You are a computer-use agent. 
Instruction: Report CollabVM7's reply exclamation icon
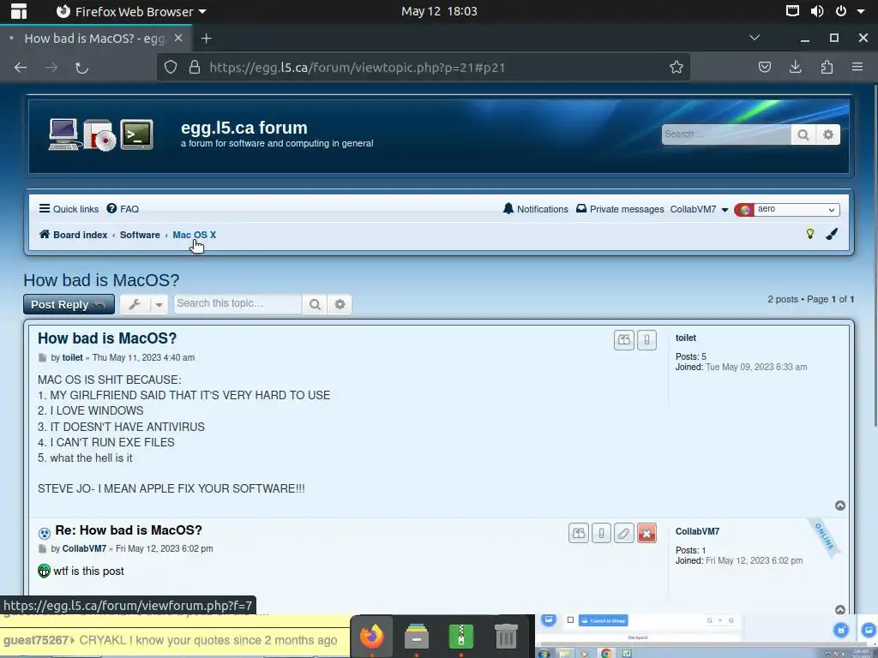pyautogui.click(x=601, y=533)
